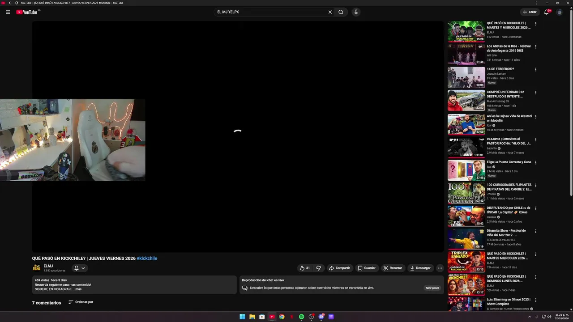Screen dimensions: 573x322
Task: Reload the page with the refresh icon
Action: (17, 3)
